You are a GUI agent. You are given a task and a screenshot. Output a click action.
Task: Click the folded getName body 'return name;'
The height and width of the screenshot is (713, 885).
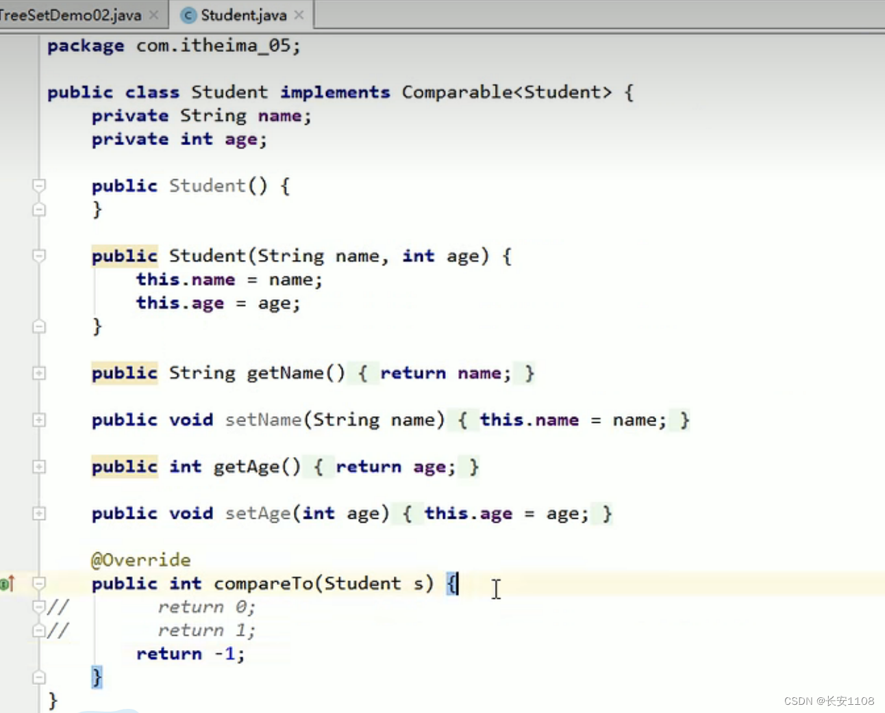(x=446, y=373)
